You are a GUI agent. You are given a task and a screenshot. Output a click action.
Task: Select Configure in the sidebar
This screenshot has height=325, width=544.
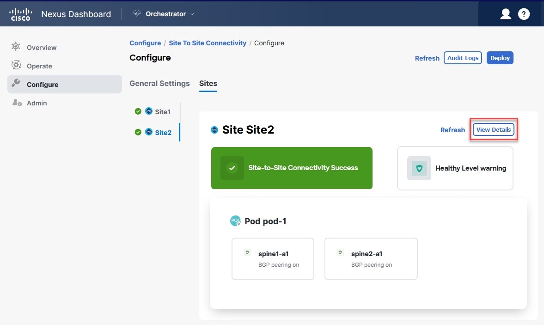[x=65, y=84]
